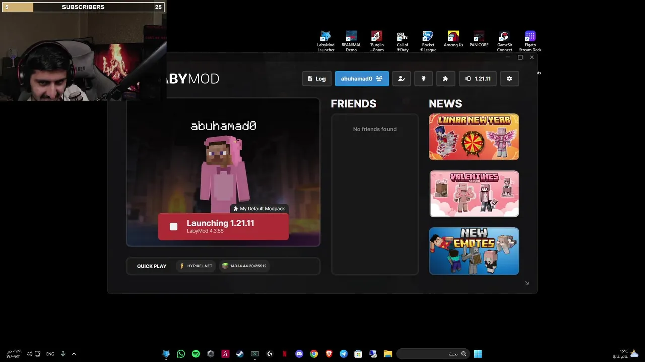645x362 pixels.
Task: Open LabyMod Launcher desktop shortcut
Action: click(326, 41)
